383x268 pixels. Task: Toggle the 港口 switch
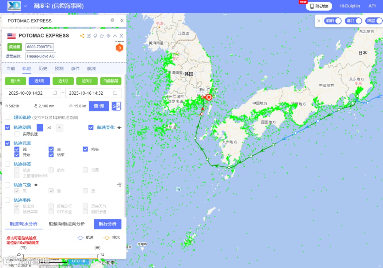354,21
